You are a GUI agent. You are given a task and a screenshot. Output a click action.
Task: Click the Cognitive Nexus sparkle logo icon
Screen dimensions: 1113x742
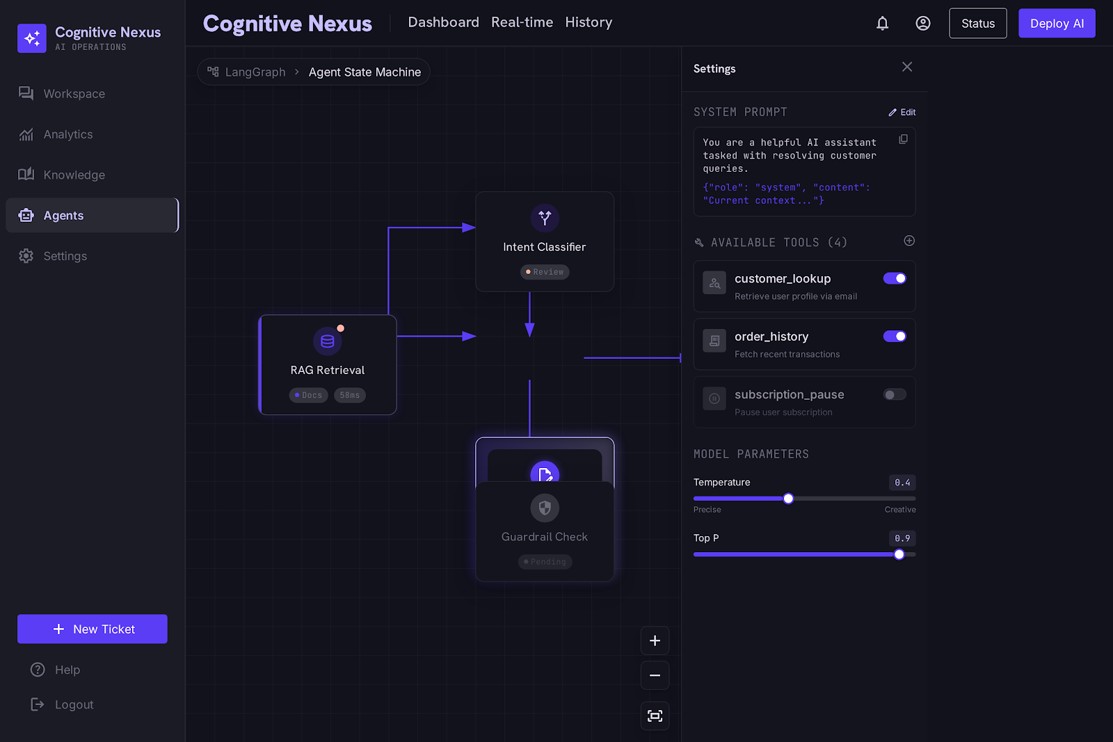tap(32, 38)
